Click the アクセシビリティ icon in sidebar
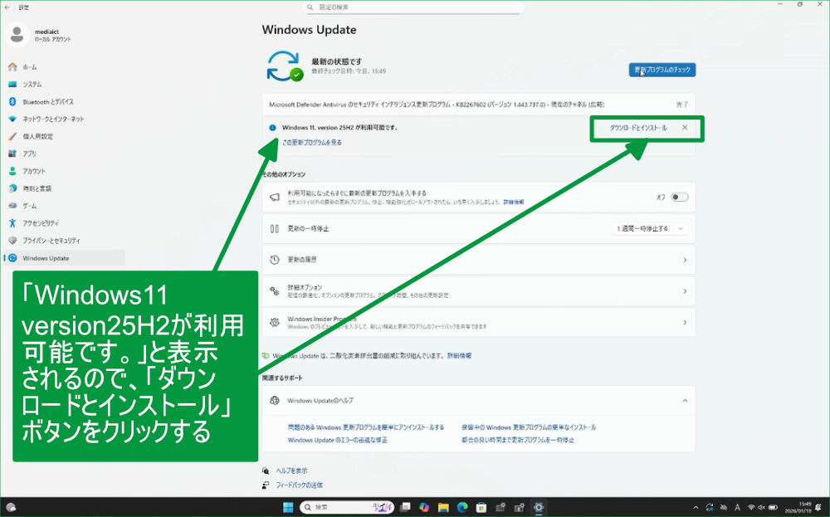The height and width of the screenshot is (517, 830). click(12, 223)
